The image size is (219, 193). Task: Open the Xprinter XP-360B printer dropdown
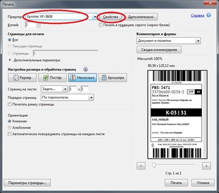(x=61, y=17)
